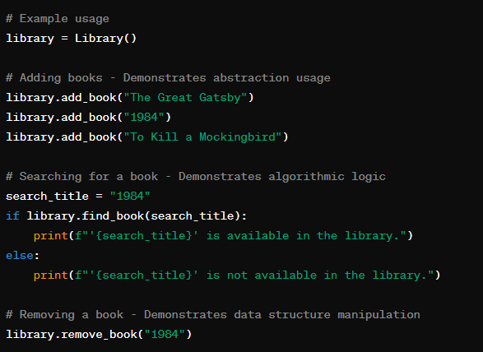Click the 'else' keyword
The width and height of the screenshot is (483, 352).
[x=20, y=255]
